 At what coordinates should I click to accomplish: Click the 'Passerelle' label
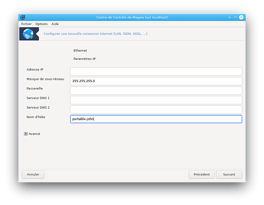(x=35, y=89)
